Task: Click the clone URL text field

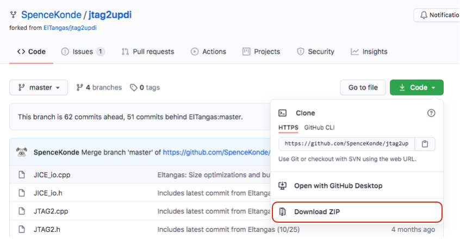Action: tap(346, 143)
